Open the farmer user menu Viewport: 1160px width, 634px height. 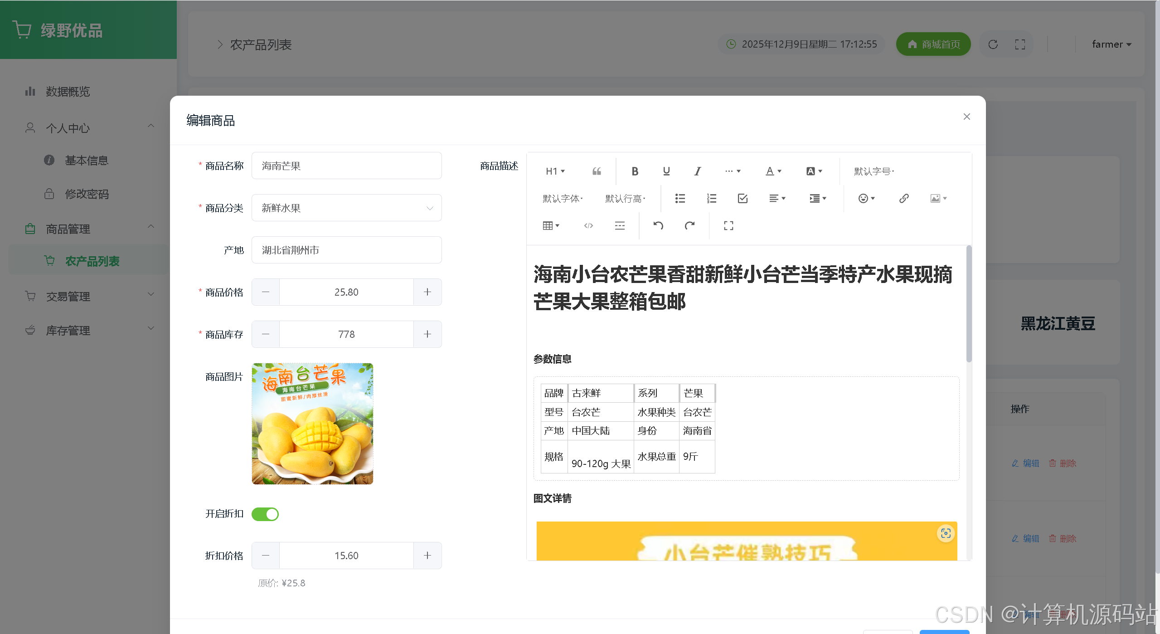1111,44
